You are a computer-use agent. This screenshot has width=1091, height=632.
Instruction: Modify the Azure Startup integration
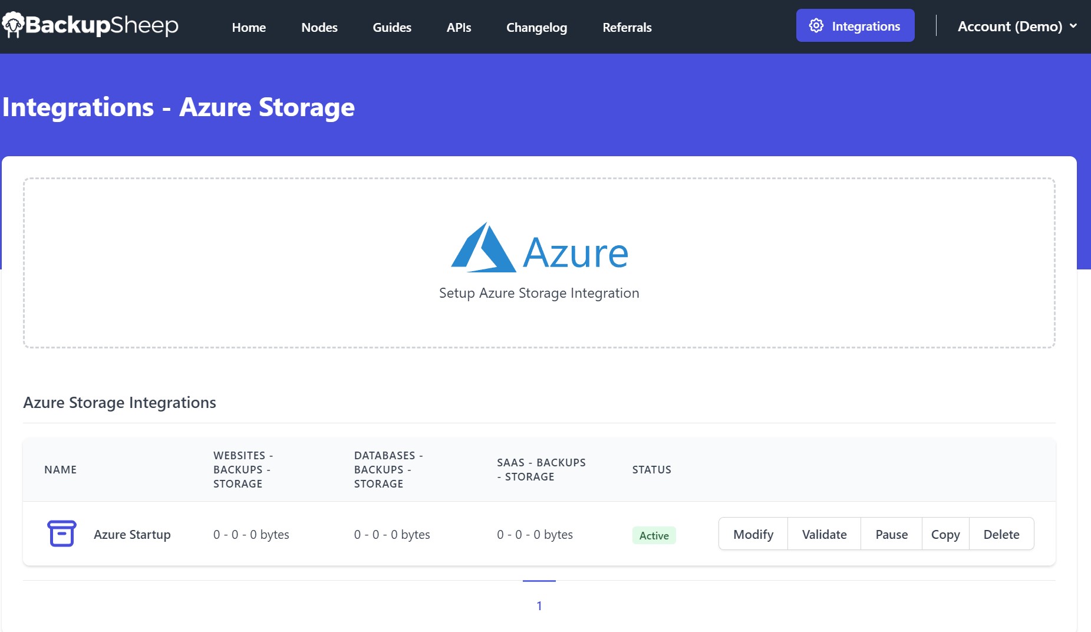click(x=753, y=534)
